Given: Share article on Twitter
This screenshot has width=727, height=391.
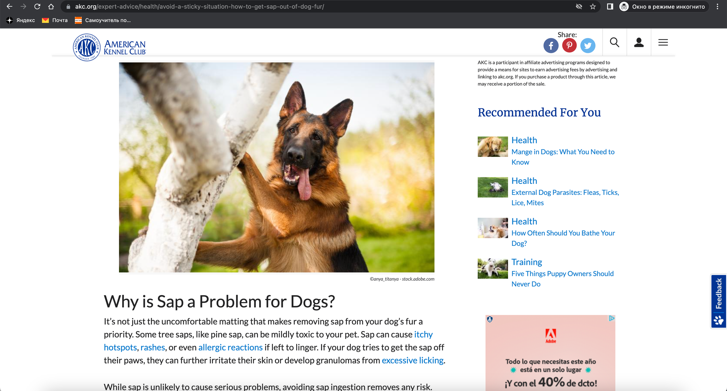Looking at the screenshot, I should tap(588, 45).
